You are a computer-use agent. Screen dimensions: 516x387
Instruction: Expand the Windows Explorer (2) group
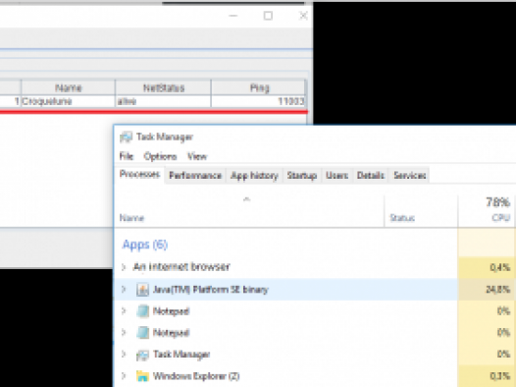124,376
